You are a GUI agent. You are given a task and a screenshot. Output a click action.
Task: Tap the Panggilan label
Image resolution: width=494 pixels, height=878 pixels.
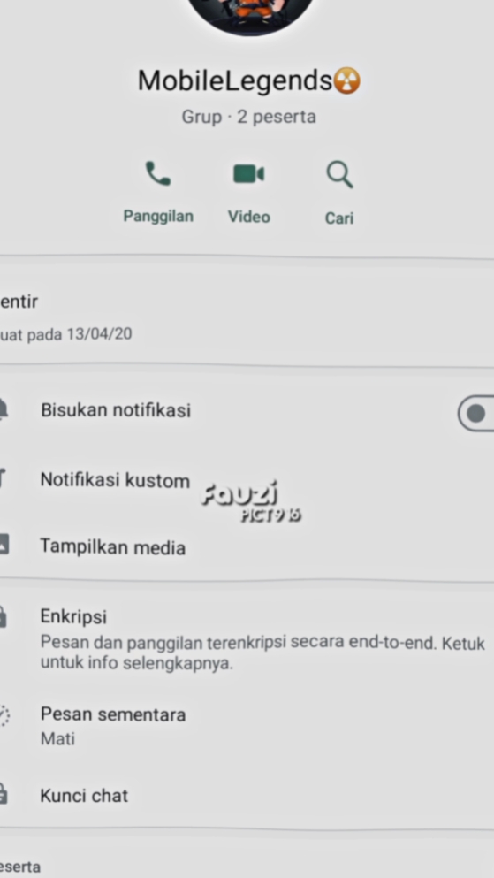[158, 216]
